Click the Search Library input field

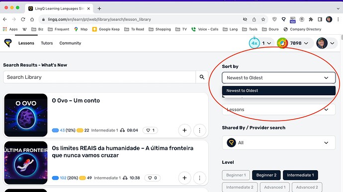(x=99, y=77)
